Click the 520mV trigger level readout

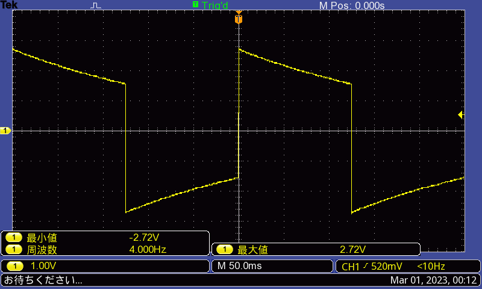tap(387, 266)
